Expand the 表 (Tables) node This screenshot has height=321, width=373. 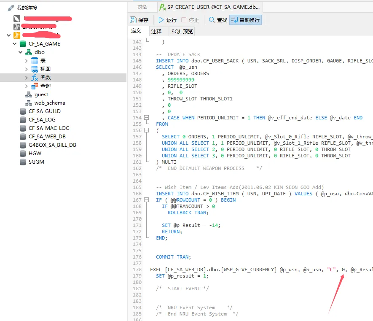27,61
